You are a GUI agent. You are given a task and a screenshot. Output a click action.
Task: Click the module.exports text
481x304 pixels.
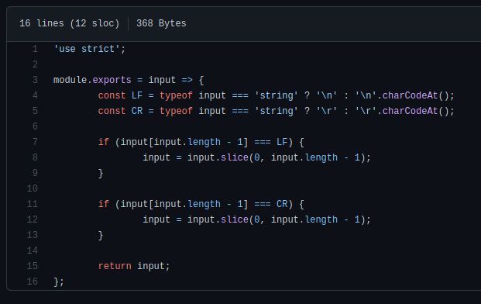click(x=92, y=80)
